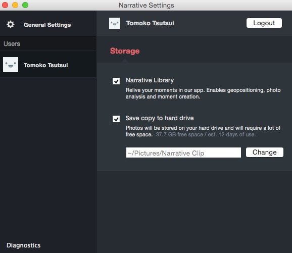292x253 pixels.
Task: Minimize the window with yellow button
Action: tap(15, 5)
